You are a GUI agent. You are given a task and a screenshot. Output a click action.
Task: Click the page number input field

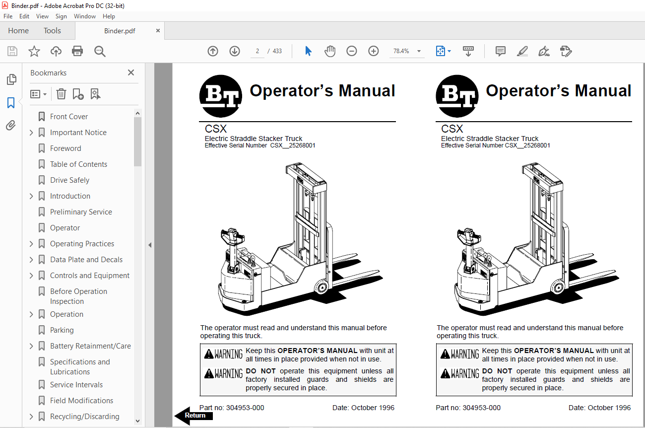pos(258,51)
